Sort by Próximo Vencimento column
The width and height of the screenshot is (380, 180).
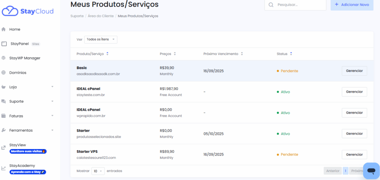pos(223,54)
